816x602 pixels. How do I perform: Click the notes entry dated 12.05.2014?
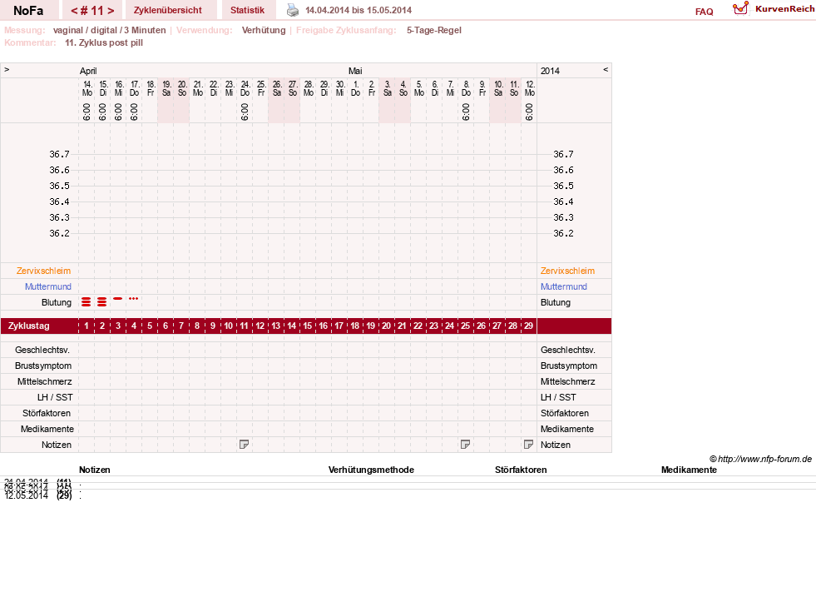(42, 495)
